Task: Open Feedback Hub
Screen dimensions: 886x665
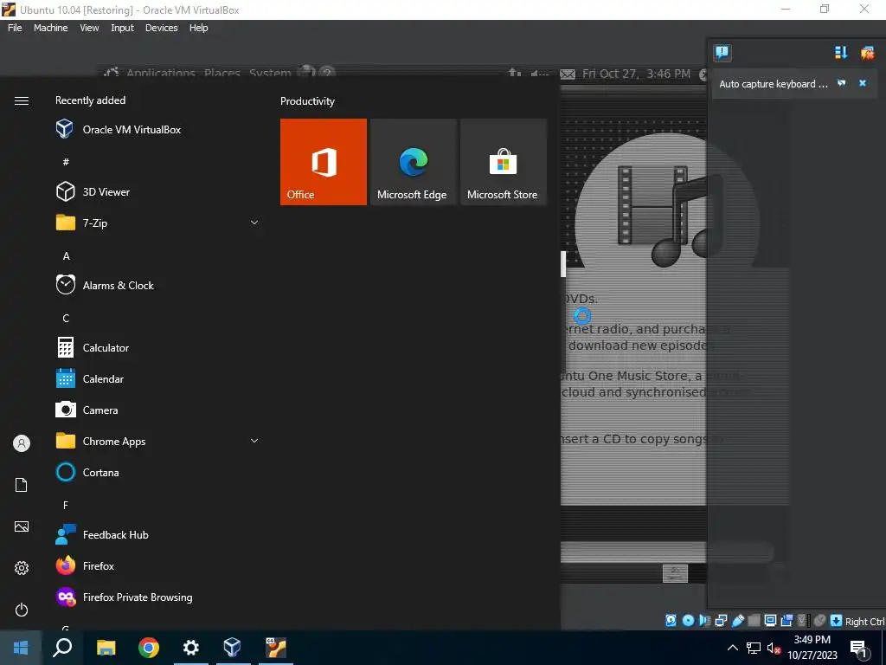Action: pos(156,534)
